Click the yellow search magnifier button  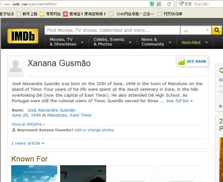click(x=216, y=30)
